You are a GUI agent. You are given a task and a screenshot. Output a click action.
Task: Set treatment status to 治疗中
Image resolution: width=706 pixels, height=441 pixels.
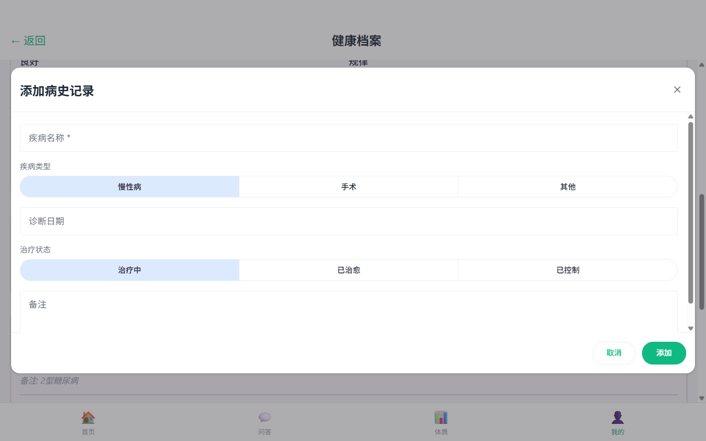(x=130, y=271)
